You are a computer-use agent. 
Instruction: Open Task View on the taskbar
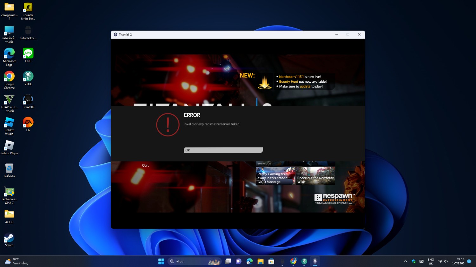[x=228, y=261]
